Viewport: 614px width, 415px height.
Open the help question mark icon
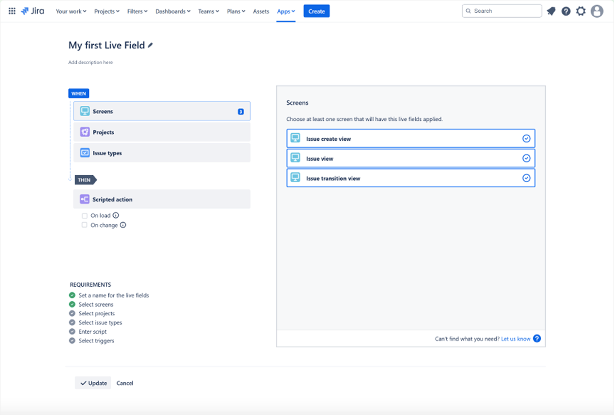tap(566, 11)
